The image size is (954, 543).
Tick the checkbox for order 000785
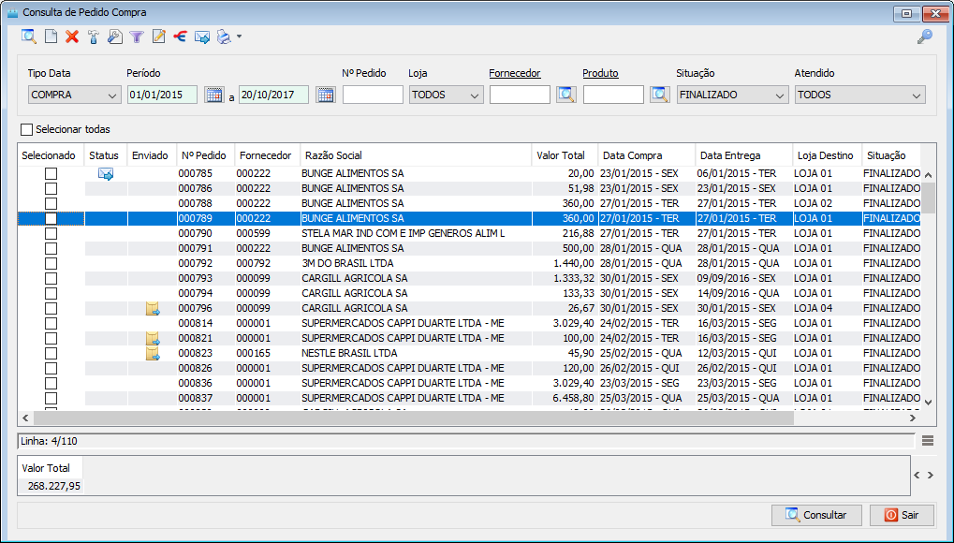(x=51, y=174)
